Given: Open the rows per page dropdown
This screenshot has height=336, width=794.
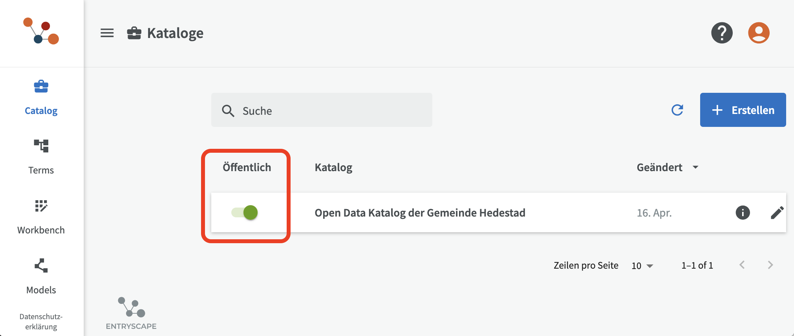Looking at the screenshot, I should click(x=642, y=266).
